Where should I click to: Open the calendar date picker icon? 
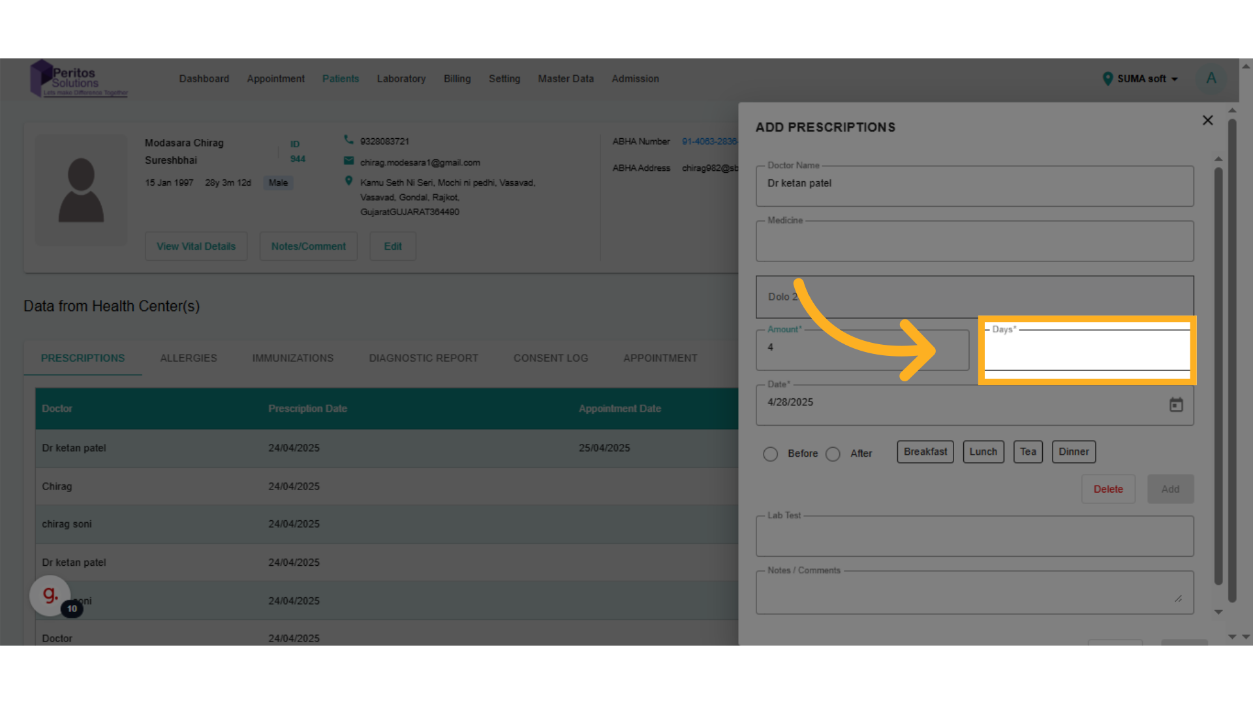click(1176, 405)
